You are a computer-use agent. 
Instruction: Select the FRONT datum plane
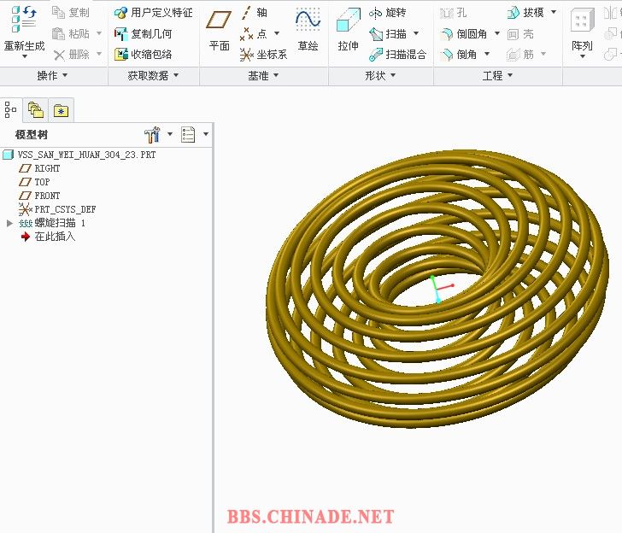pos(39,196)
